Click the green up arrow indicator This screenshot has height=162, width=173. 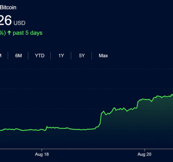pyautogui.click(x=9, y=33)
